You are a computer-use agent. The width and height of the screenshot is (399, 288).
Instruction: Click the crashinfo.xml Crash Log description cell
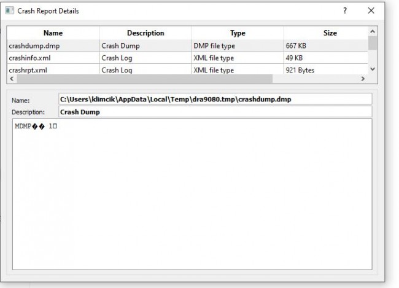pos(145,58)
